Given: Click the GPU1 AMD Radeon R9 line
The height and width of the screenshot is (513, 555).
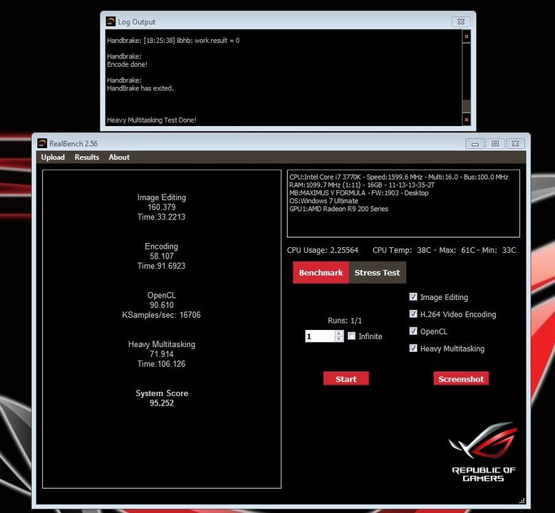Looking at the screenshot, I should [338, 209].
